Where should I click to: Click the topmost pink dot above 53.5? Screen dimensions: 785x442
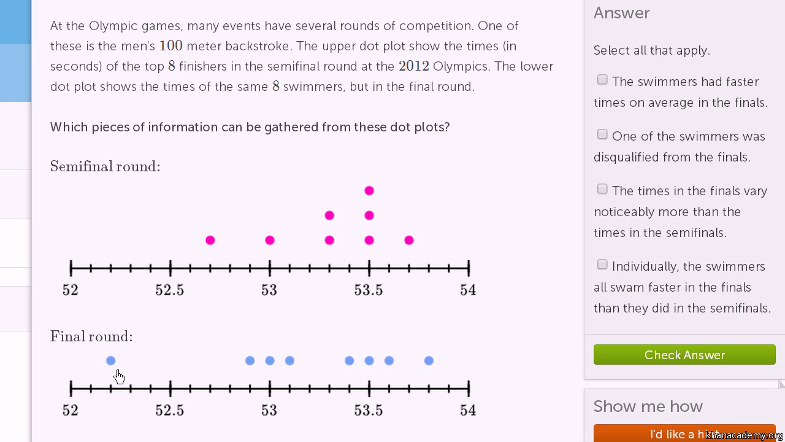[369, 191]
